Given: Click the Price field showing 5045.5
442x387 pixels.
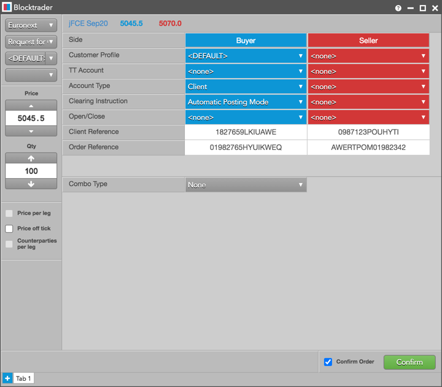Looking at the screenshot, I should (x=31, y=118).
